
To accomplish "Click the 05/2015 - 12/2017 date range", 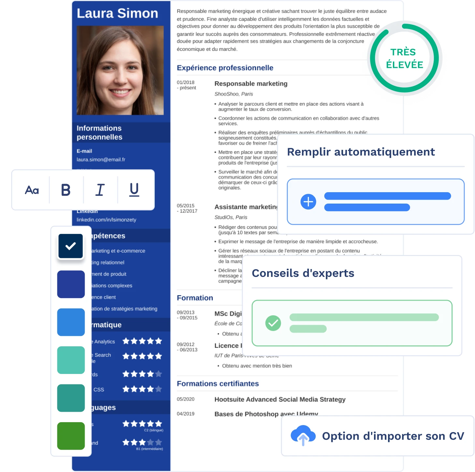I will click(187, 208).
